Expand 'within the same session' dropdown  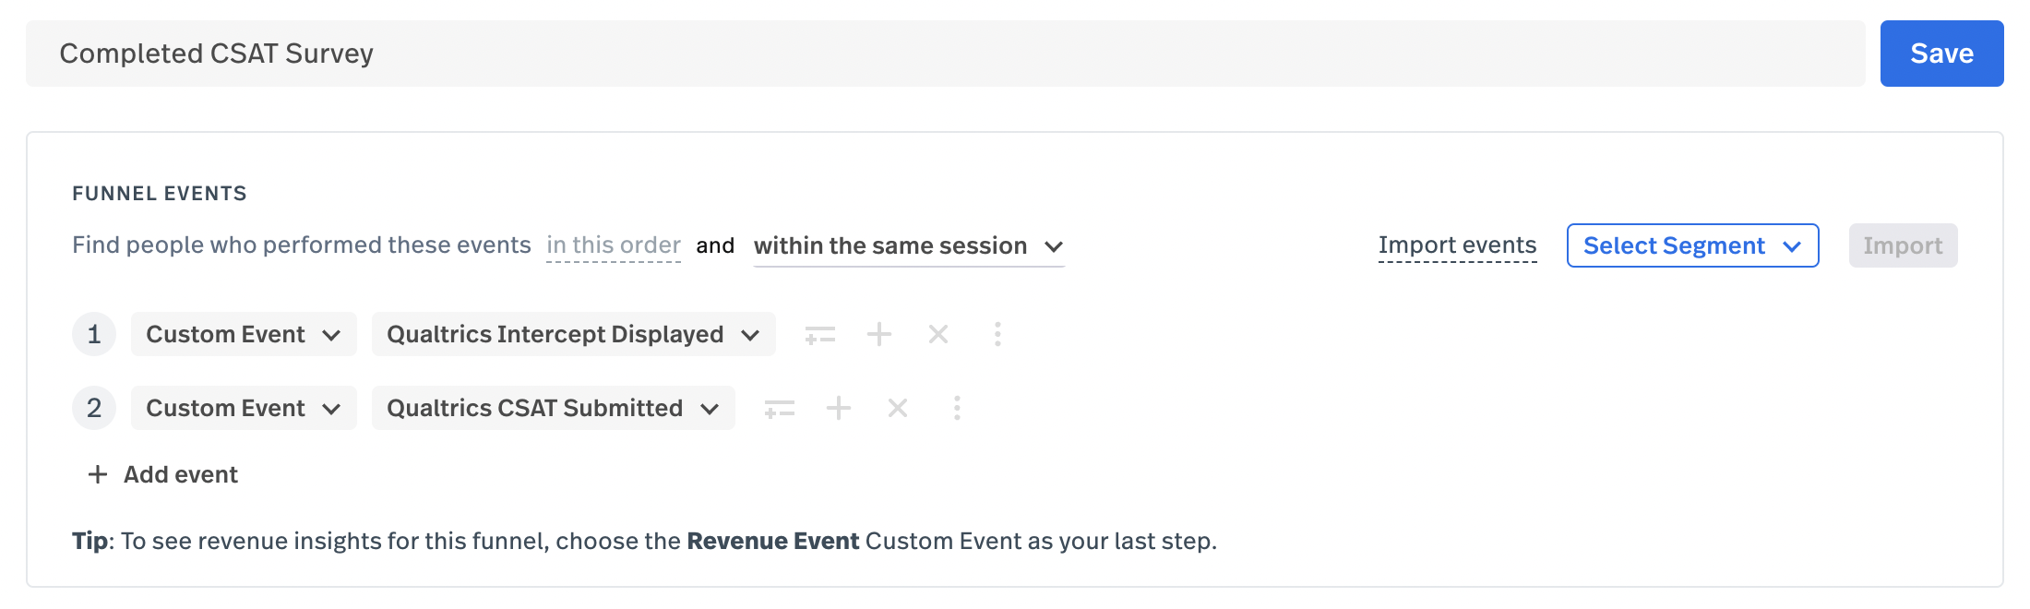point(909,246)
